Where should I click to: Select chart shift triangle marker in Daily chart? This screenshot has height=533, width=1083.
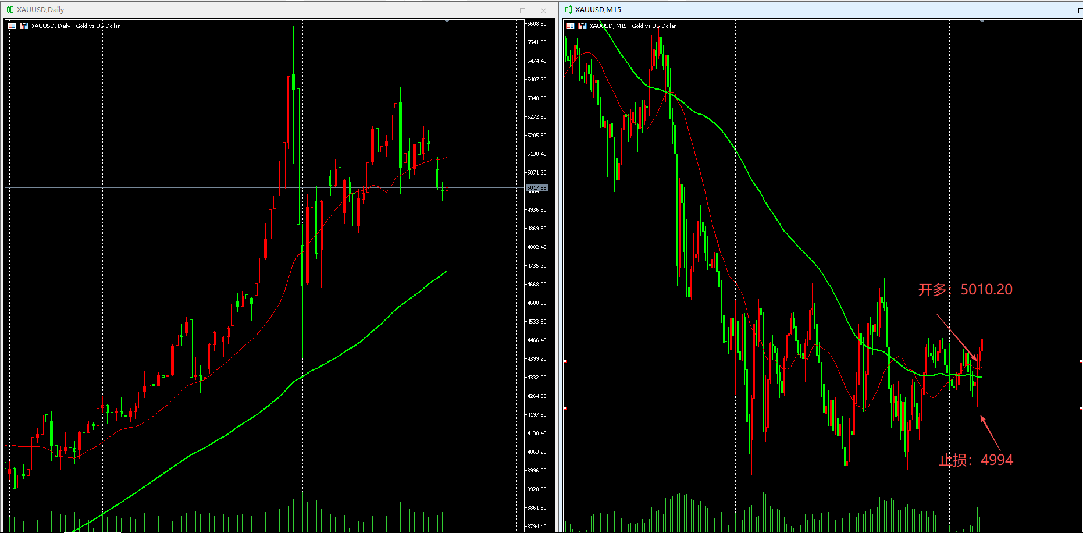(447, 22)
